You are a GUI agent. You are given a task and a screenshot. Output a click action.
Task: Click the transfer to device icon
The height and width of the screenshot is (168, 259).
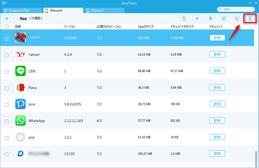coord(250,18)
